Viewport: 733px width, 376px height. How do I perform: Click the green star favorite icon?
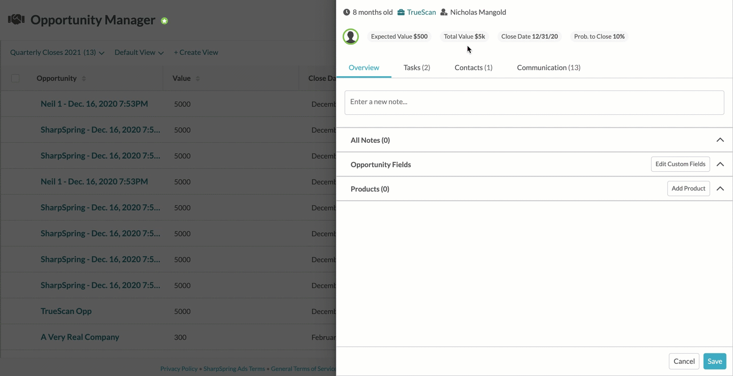[x=164, y=21]
